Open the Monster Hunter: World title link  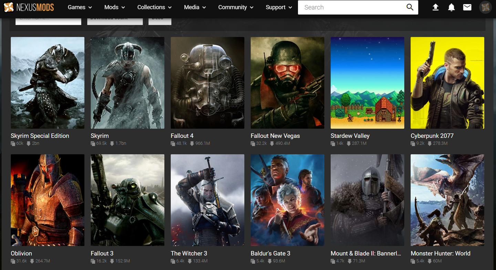click(x=441, y=253)
